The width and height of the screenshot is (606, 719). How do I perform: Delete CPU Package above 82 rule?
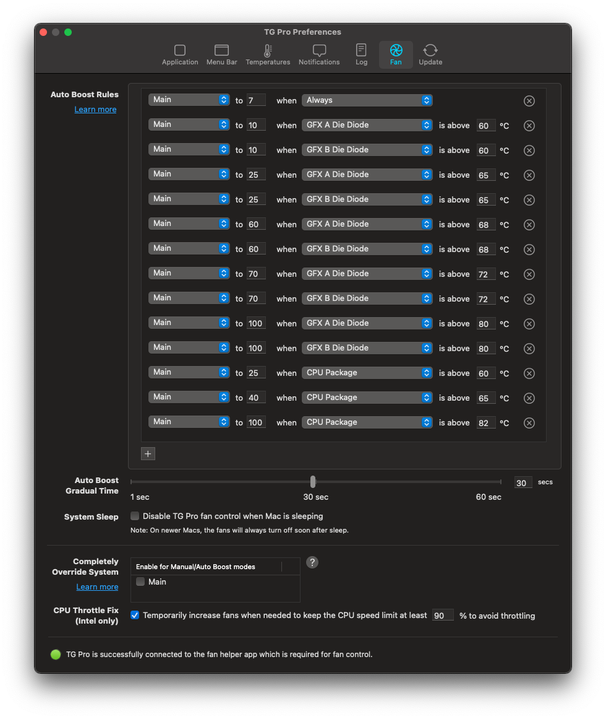coord(529,423)
